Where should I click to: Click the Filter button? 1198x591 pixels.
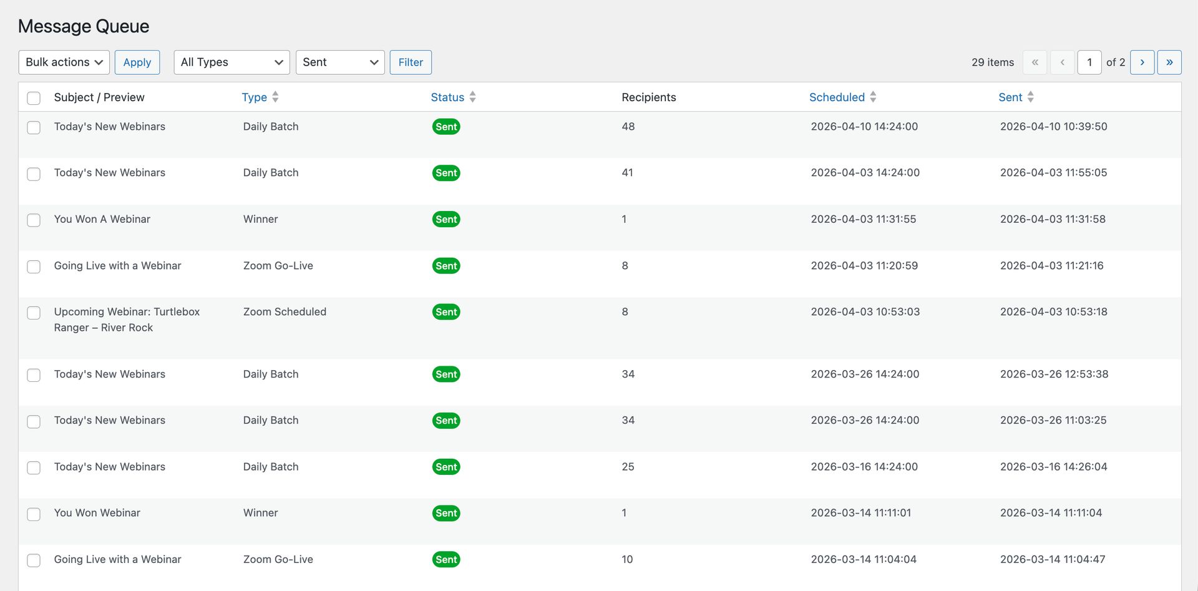pos(411,62)
